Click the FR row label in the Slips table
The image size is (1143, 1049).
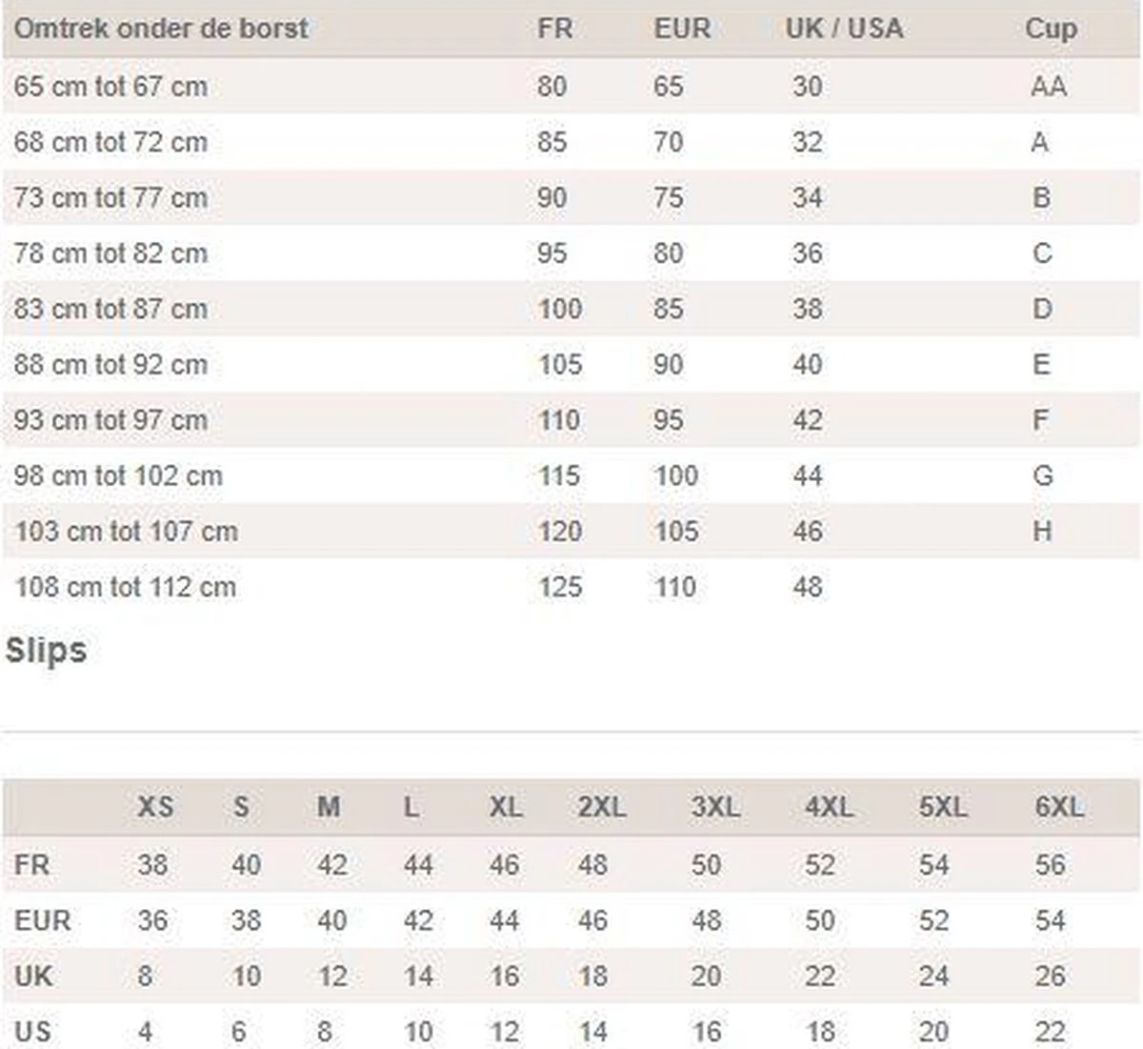pyautogui.click(x=31, y=865)
